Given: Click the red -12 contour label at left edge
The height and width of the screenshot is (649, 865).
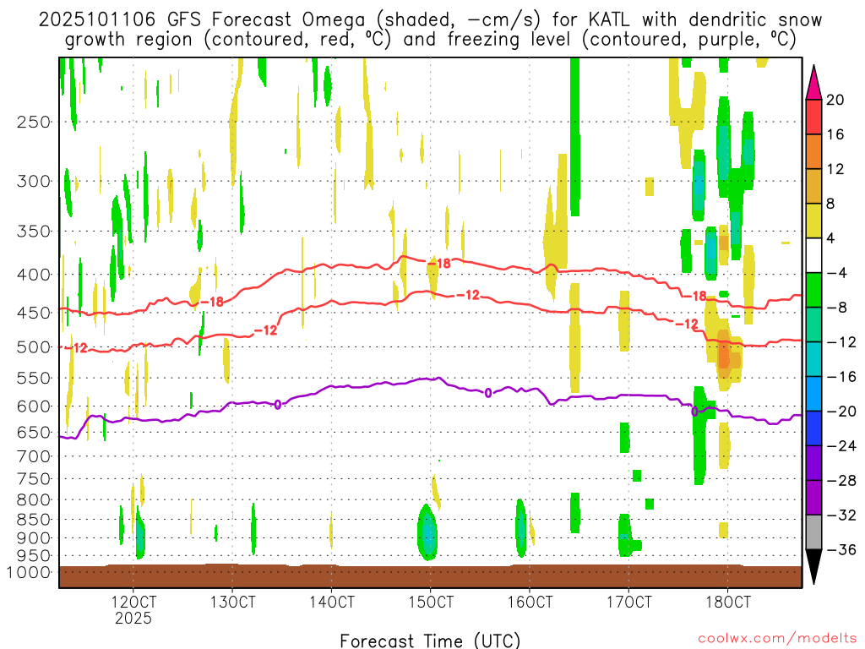Looking at the screenshot, I should pyautogui.click(x=77, y=347).
